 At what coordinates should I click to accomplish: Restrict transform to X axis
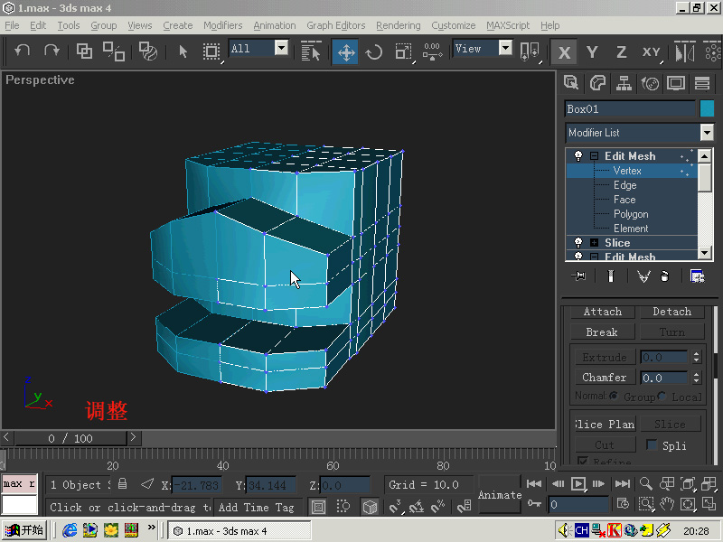564,52
